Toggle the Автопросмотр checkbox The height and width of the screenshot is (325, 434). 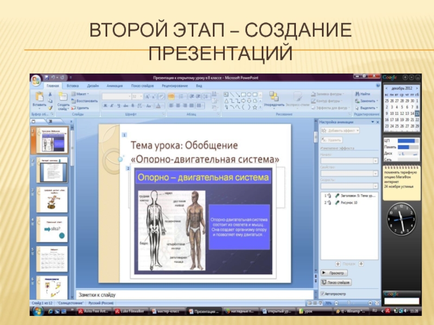[322, 294]
